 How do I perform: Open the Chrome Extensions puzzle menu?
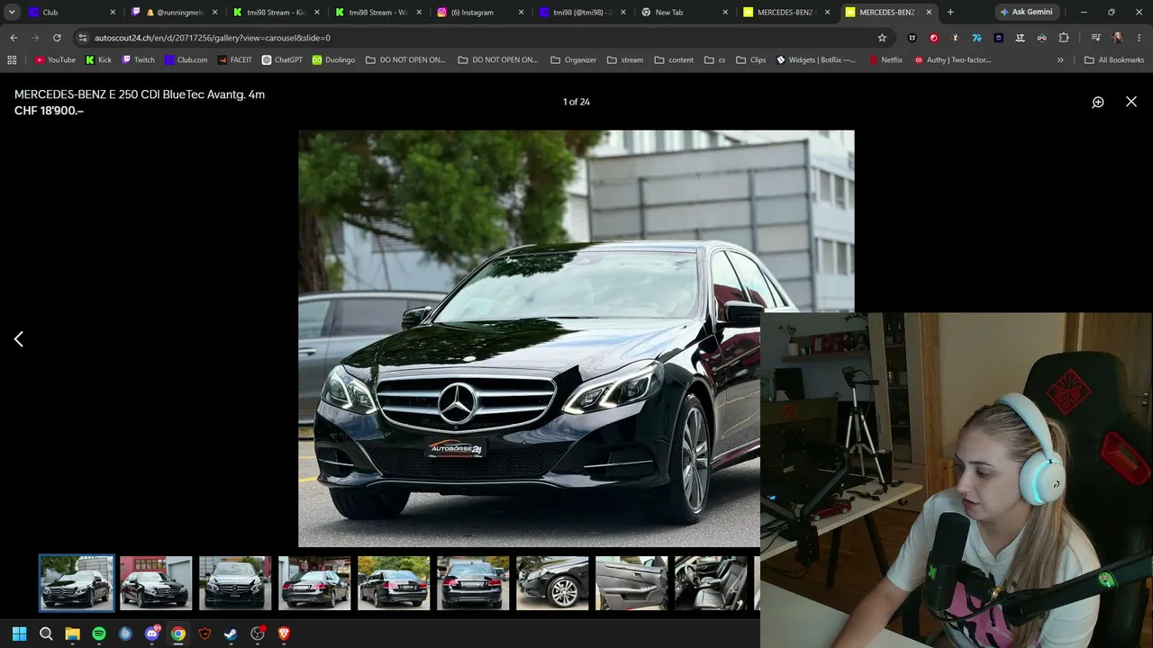1064,38
